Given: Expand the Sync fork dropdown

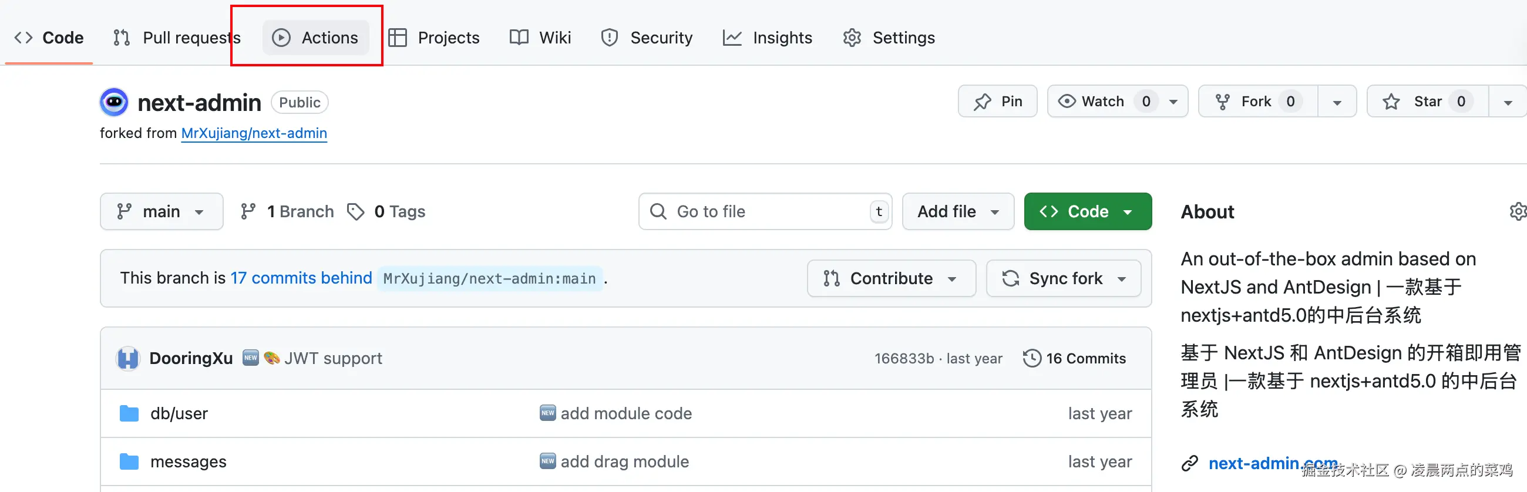Looking at the screenshot, I should 1064,278.
